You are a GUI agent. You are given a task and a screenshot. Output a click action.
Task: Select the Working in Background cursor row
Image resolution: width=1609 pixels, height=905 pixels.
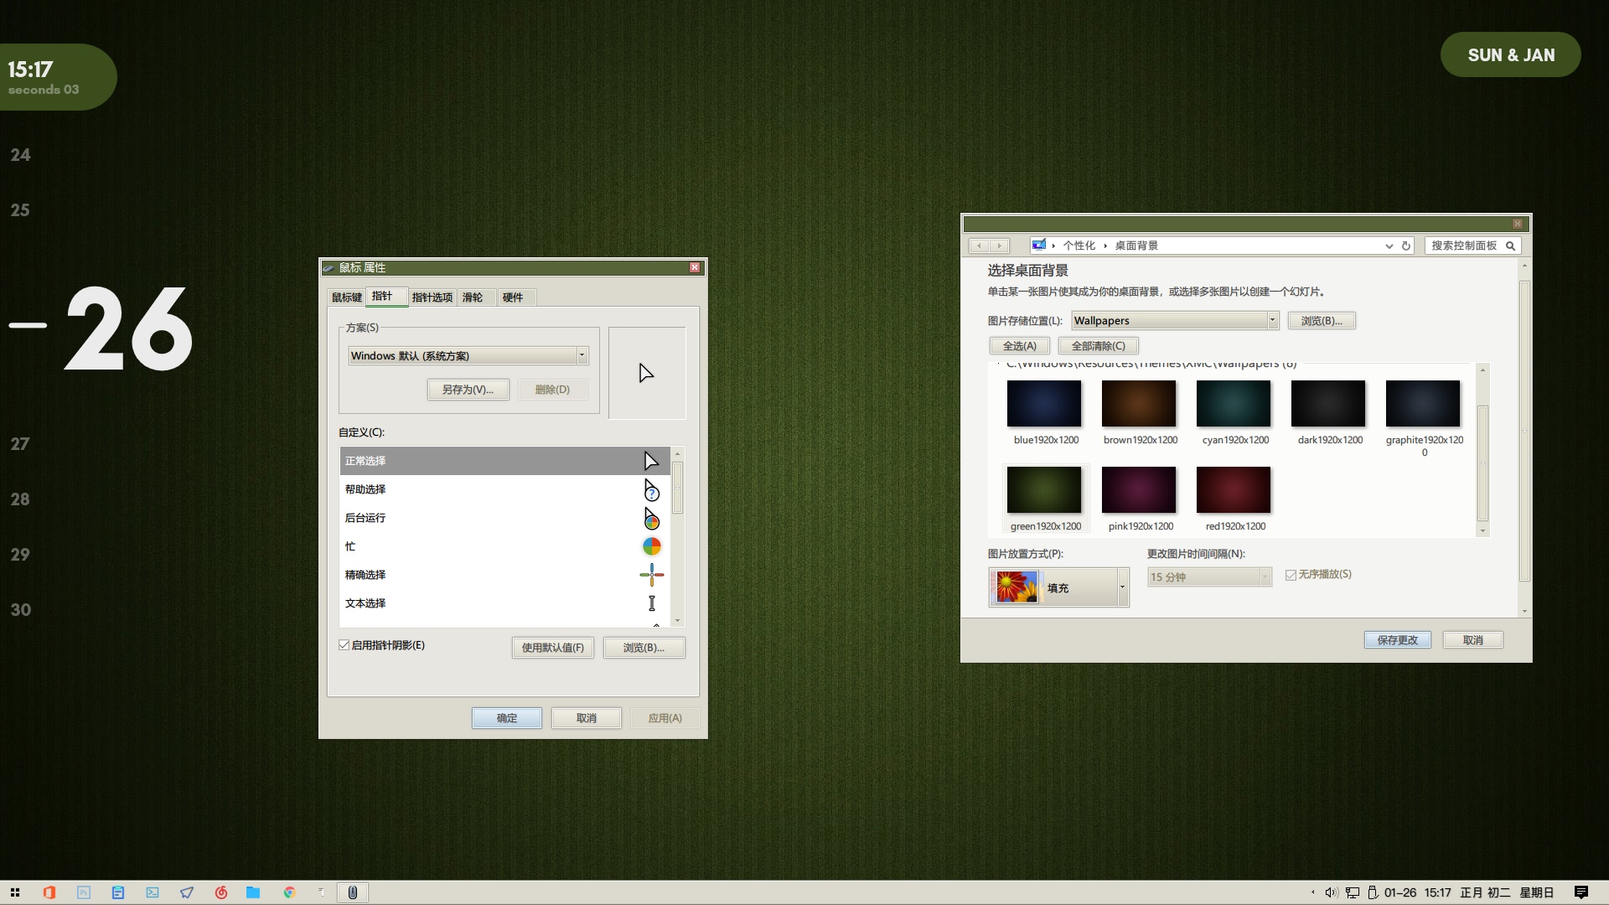pyautogui.click(x=504, y=518)
